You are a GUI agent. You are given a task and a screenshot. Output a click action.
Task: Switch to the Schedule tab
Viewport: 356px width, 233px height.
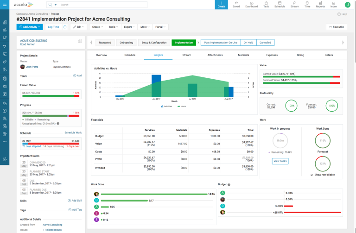click(x=130, y=55)
